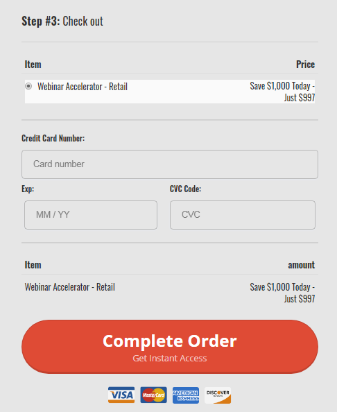Click the Exp: label

[x=28, y=189]
